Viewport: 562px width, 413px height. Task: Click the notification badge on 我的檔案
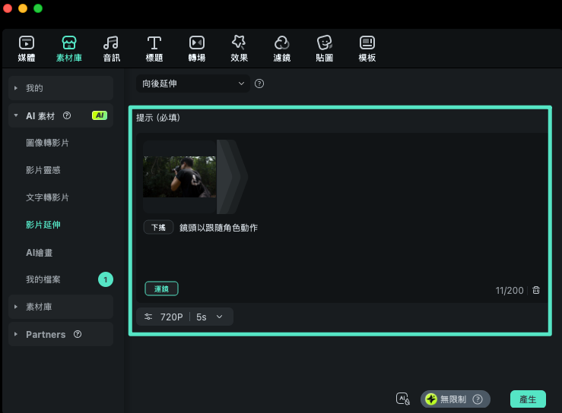[106, 279]
